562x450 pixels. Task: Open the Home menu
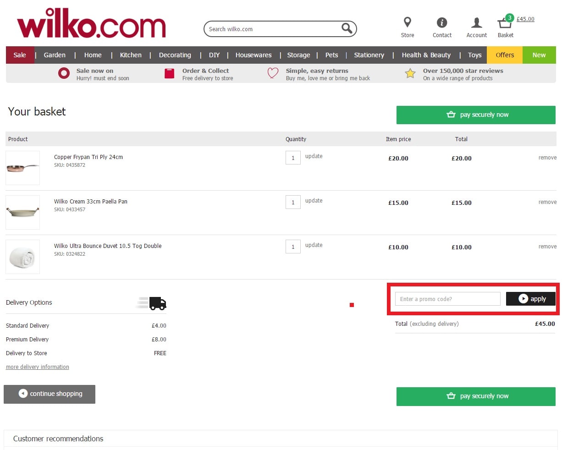point(93,55)
